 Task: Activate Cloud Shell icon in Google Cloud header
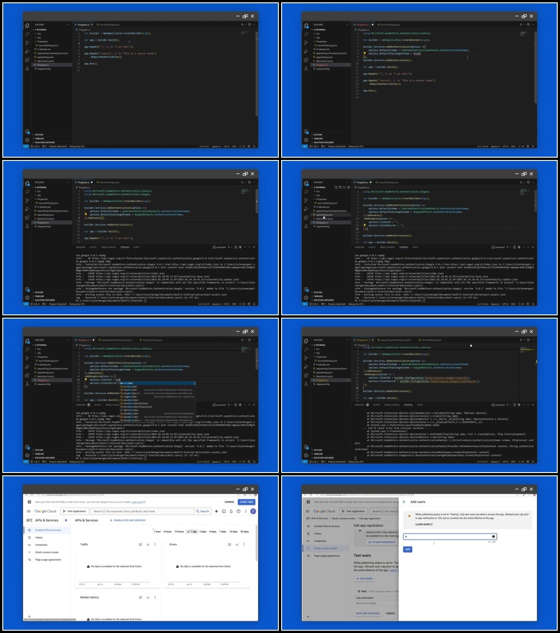click(x=224, y=511)
